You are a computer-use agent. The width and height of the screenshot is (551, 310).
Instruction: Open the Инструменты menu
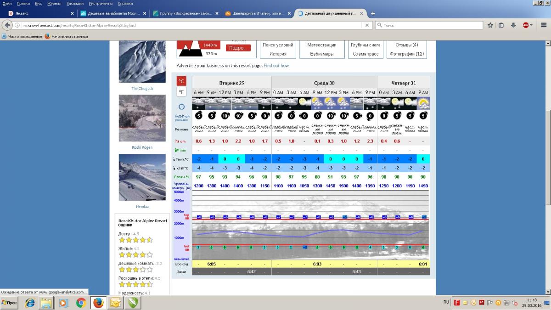click(101, 3)
